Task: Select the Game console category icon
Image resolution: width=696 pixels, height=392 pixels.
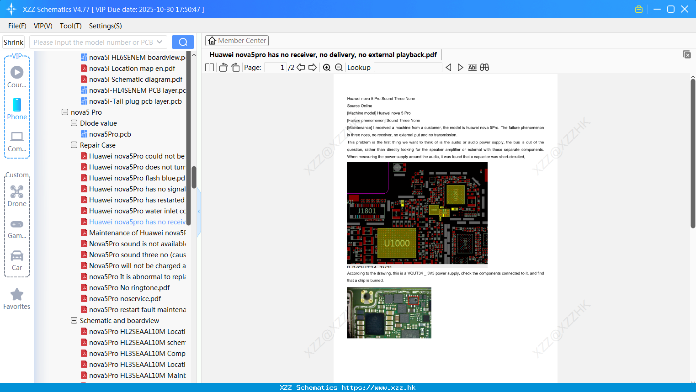Action: [x=17, y=224]
